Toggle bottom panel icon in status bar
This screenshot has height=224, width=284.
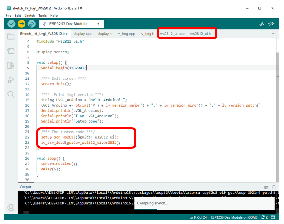273,217
